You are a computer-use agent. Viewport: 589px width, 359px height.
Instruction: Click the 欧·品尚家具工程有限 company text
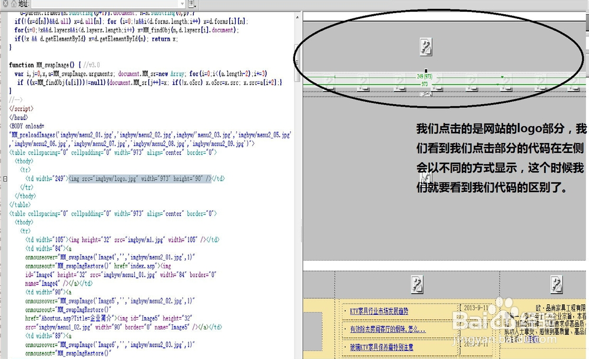pyautogui.click(x=560, y=308)
